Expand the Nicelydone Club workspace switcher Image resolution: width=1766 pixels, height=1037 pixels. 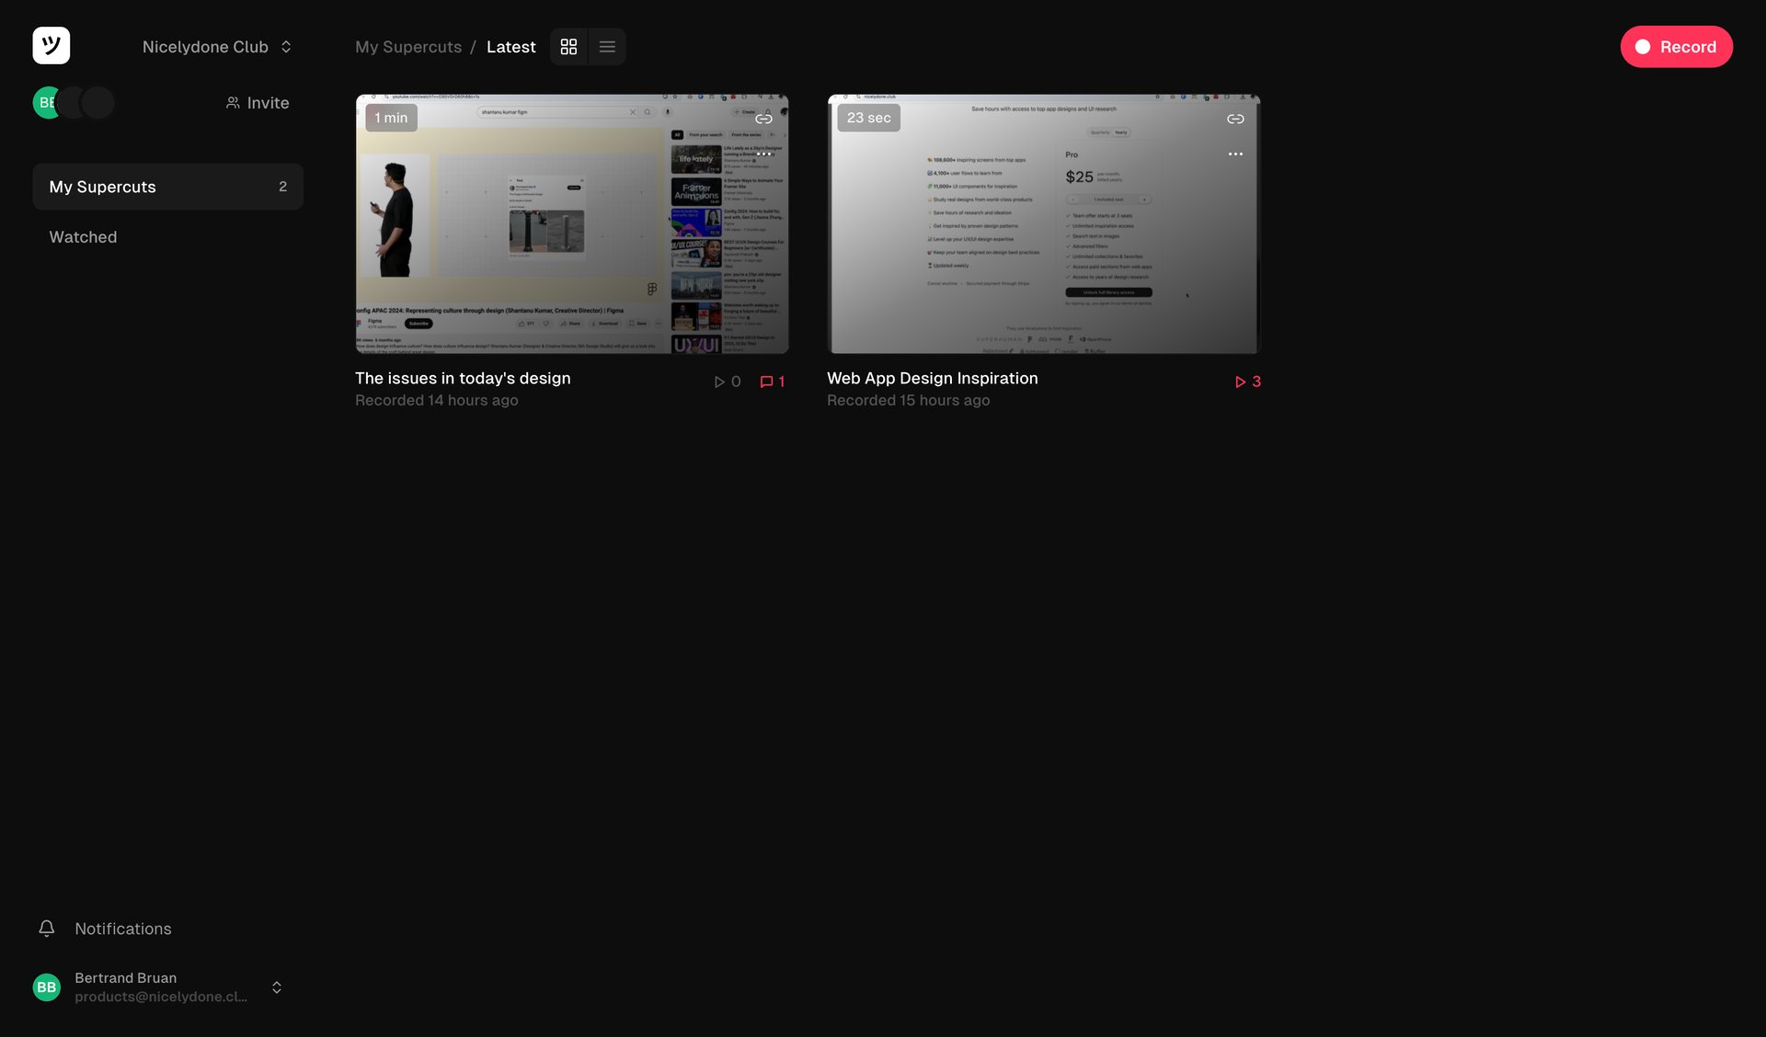(x=285, y=46)
